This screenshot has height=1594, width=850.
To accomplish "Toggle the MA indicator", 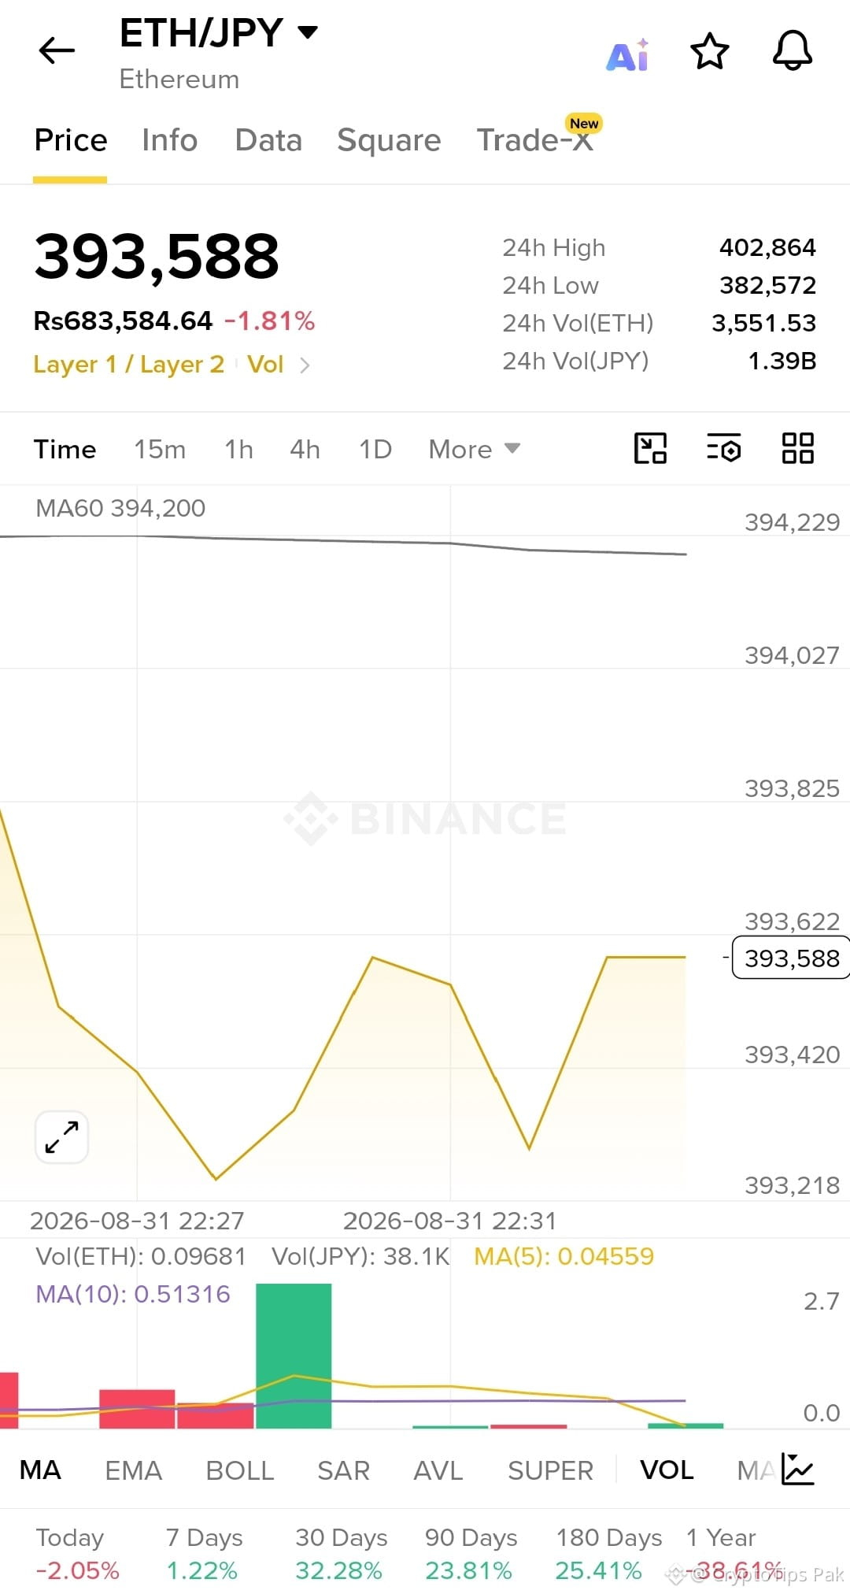I will pyautogui.click(x=40, y=1470).
